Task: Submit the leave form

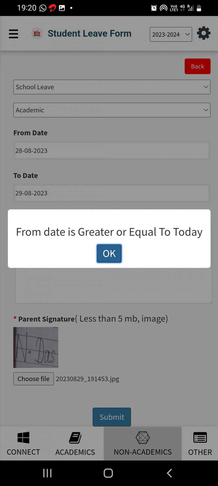Action: point(112,417)
